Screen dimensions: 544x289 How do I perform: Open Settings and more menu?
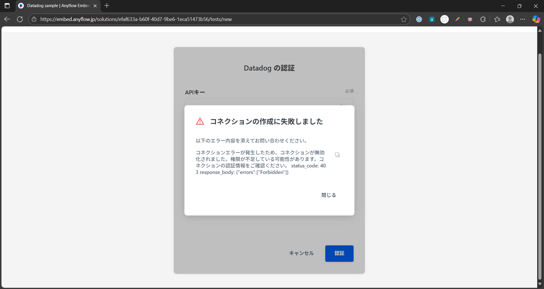click(x=523, y=19)
